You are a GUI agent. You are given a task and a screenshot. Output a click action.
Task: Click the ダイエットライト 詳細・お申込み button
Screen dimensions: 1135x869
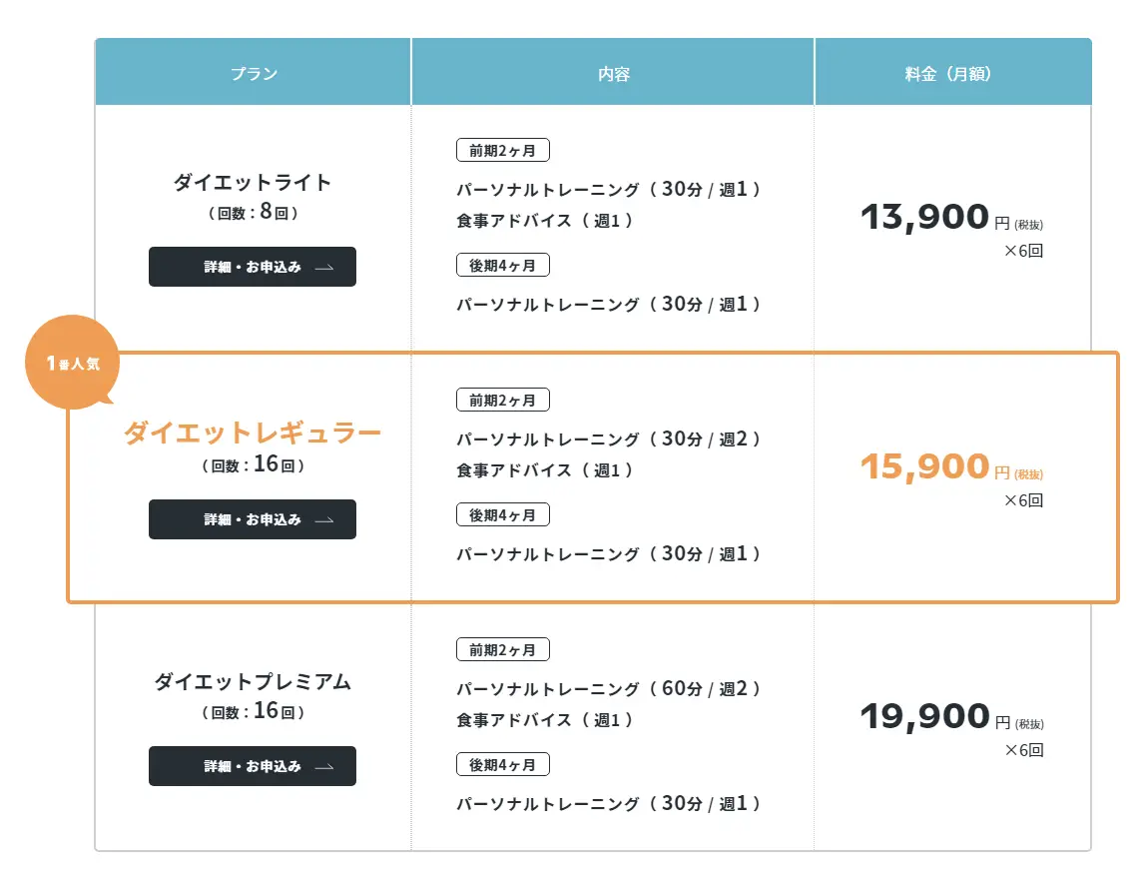(x=252, y=267)
